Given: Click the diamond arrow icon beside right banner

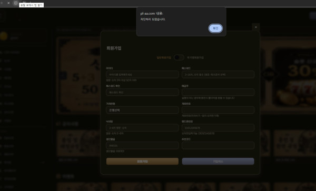Looking at the screenshot, I should [270, 75].
